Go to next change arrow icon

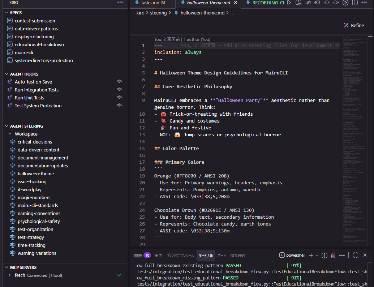[x=336, y=3]
